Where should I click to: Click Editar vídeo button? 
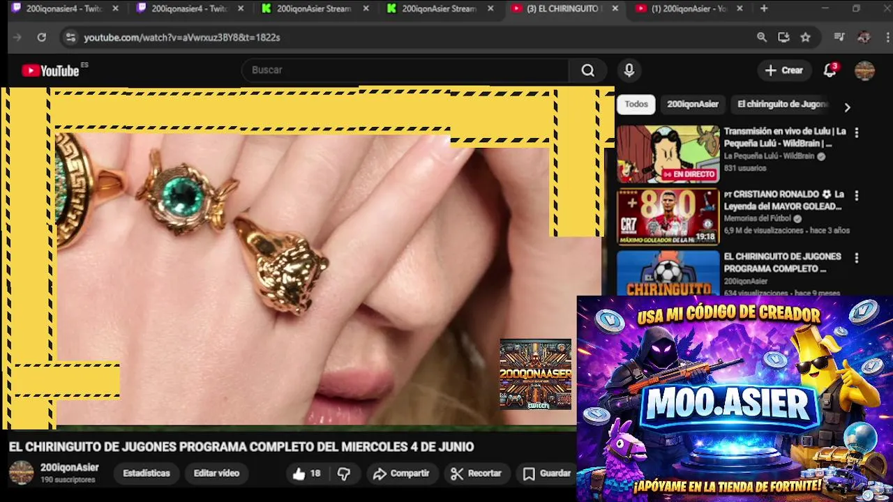click(x=216, y=473)
